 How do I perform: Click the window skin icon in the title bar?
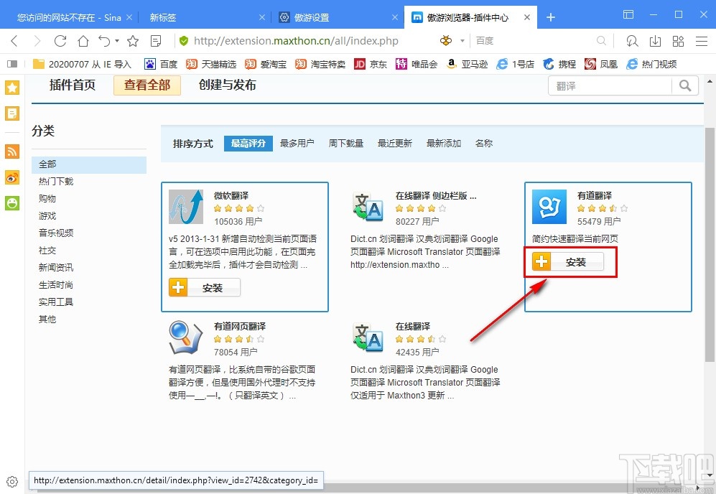pyautogui.click(x=628, y=14)
